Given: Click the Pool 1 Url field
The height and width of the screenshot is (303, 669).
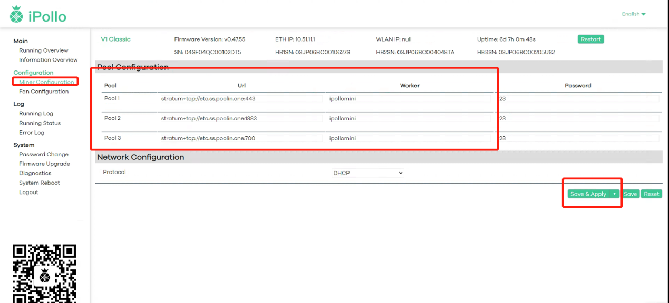Looking at the screenshot, I should [241, 99].
